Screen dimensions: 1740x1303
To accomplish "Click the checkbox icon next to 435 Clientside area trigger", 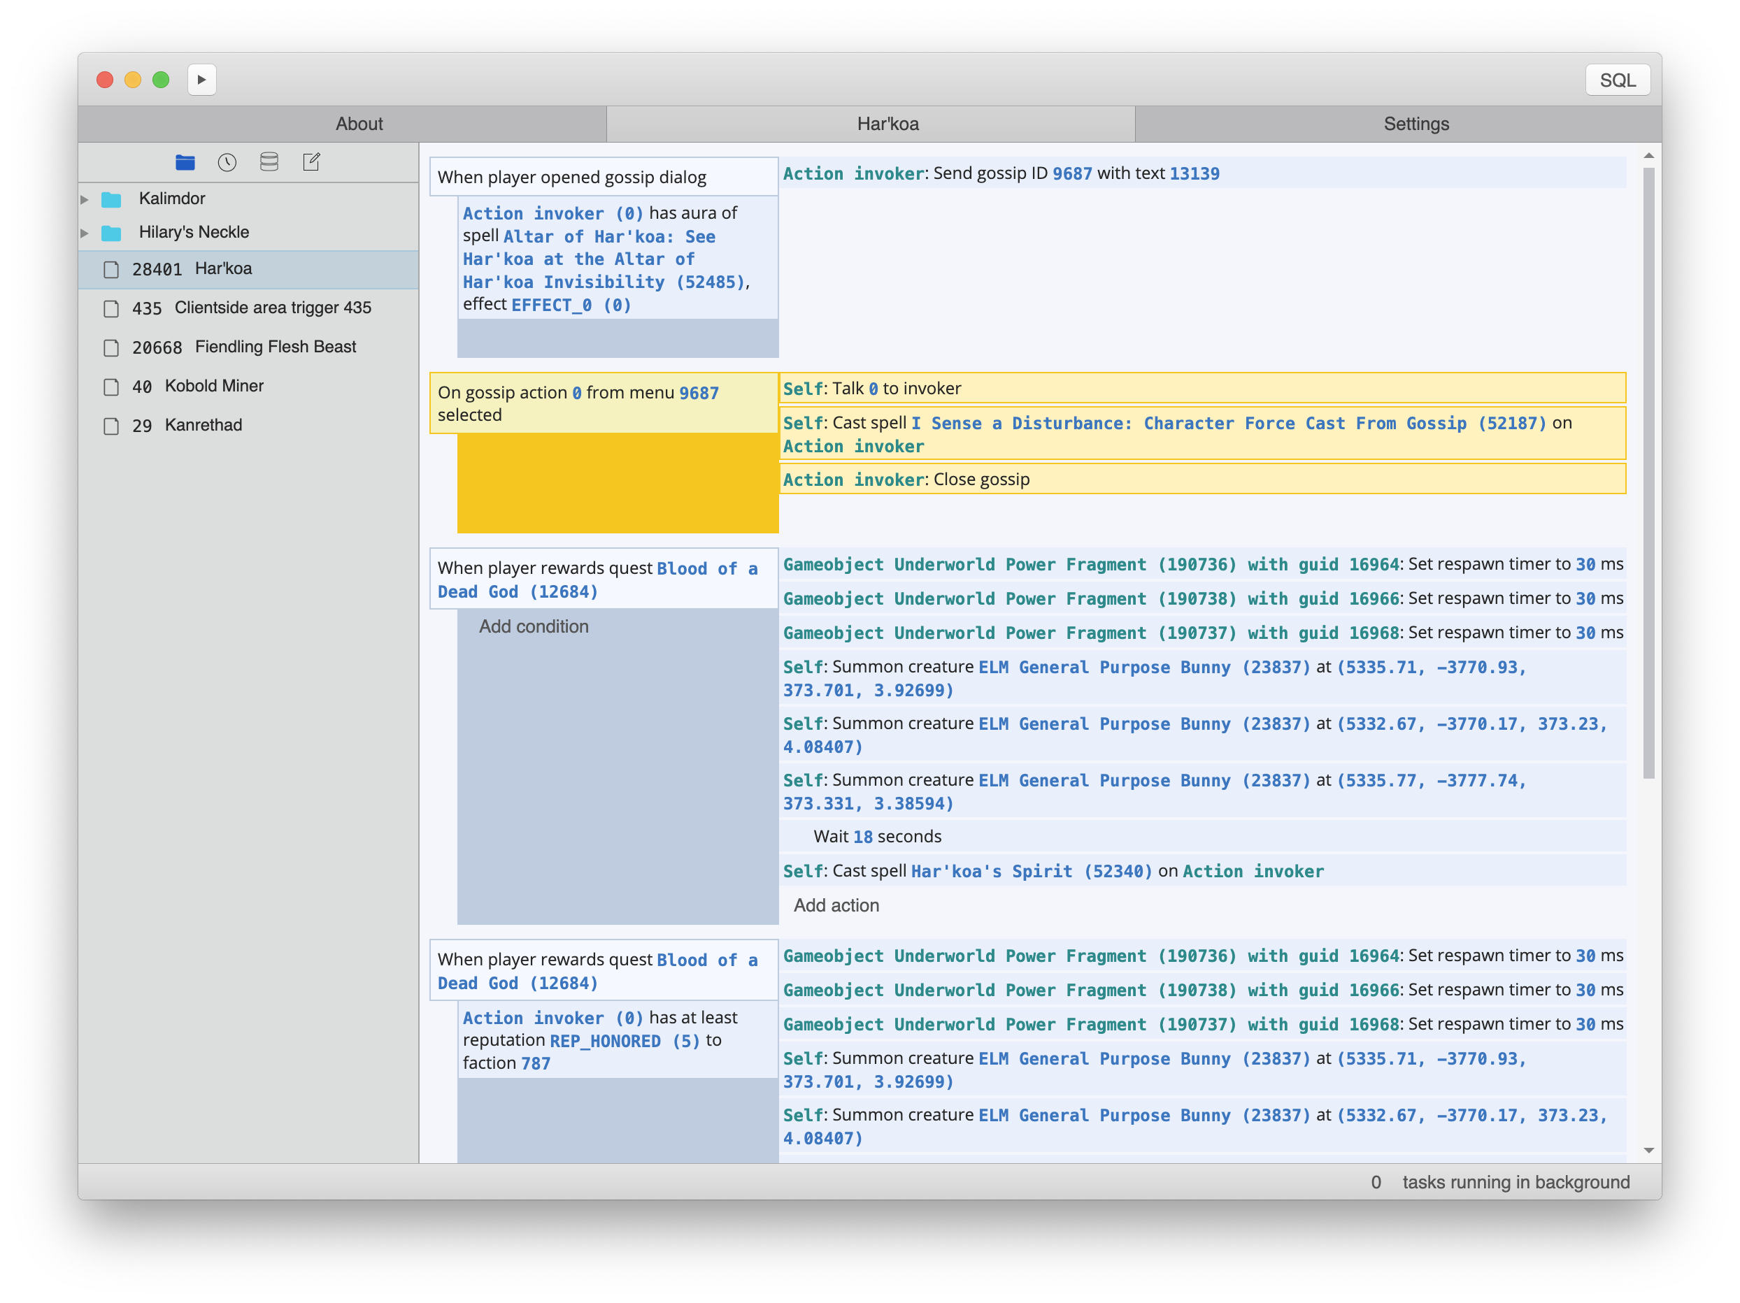I will click(x=112, y=309).
